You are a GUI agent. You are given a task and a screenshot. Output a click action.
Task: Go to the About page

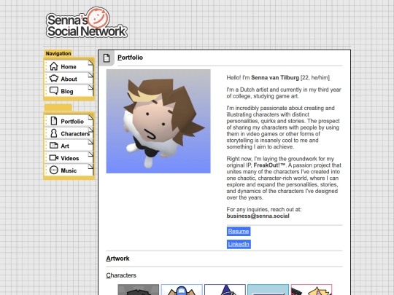[69, 79]
